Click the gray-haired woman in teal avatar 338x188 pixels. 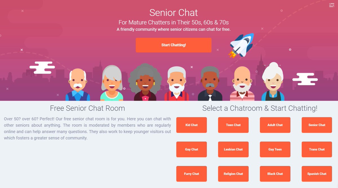click(x=112, y=83)
